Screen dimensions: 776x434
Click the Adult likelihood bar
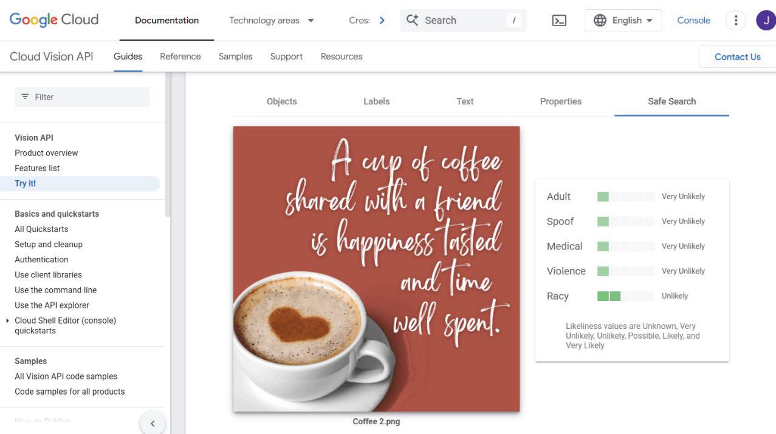point(626,196)
